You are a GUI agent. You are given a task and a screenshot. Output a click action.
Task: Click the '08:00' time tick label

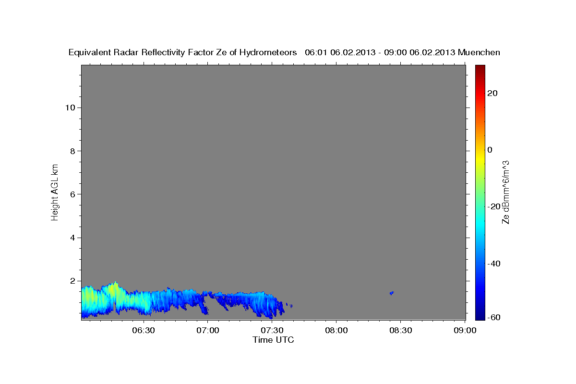point(336,331)
